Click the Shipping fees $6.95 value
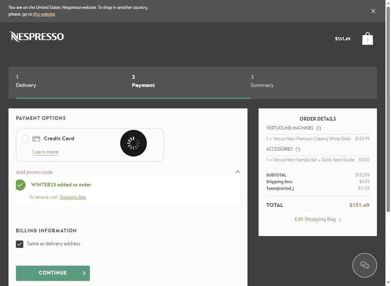 (364, 182)
